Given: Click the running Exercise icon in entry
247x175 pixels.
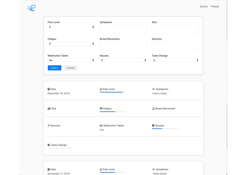Looking at the screenshot, I should pyautogui.click(x=49, y=125).
